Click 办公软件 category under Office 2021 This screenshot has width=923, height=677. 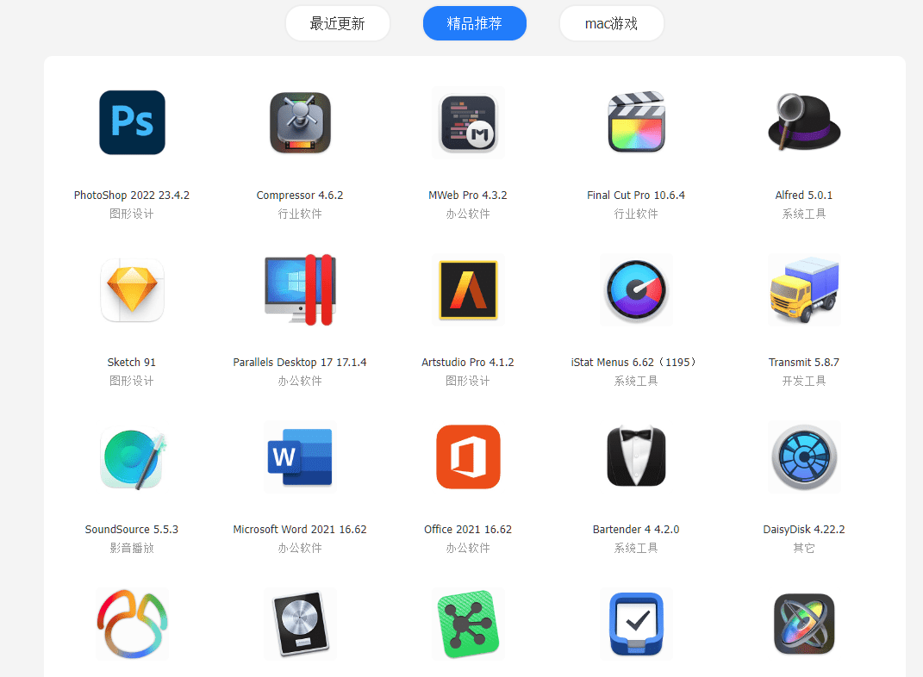tap(468, 548)
